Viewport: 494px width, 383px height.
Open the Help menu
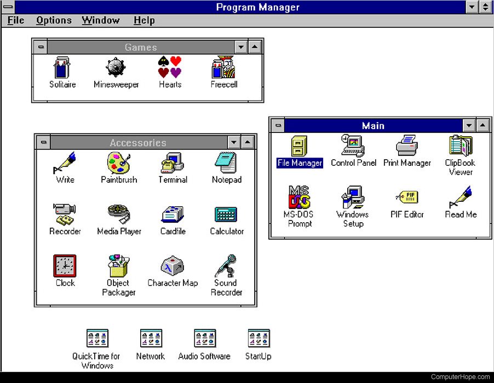(x=144, y=20)
